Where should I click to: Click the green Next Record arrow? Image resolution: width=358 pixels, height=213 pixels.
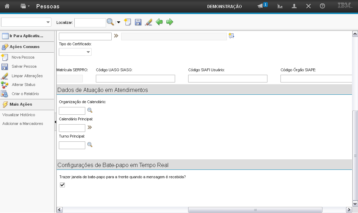[x=170, y=22]
